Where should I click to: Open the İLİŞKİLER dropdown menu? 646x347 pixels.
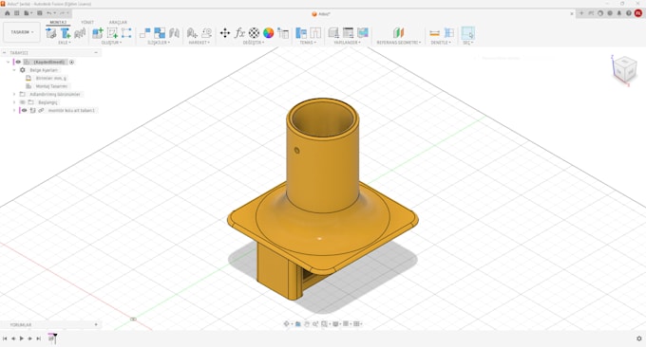(x=159, y=43)
